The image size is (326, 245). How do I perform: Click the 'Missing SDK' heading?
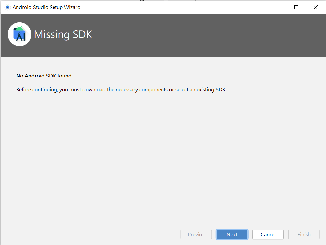pyautogui.click(x=63, y=35)
